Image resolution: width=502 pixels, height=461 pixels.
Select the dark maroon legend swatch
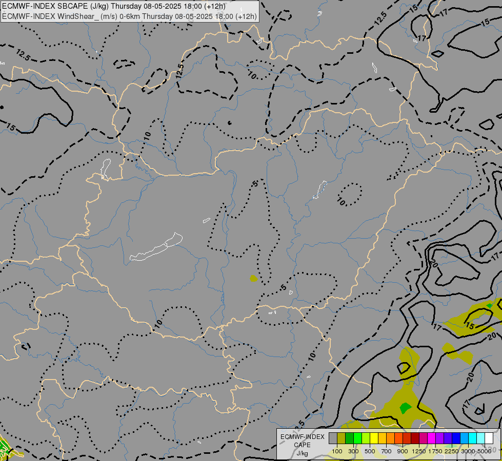tap(415, 438)
